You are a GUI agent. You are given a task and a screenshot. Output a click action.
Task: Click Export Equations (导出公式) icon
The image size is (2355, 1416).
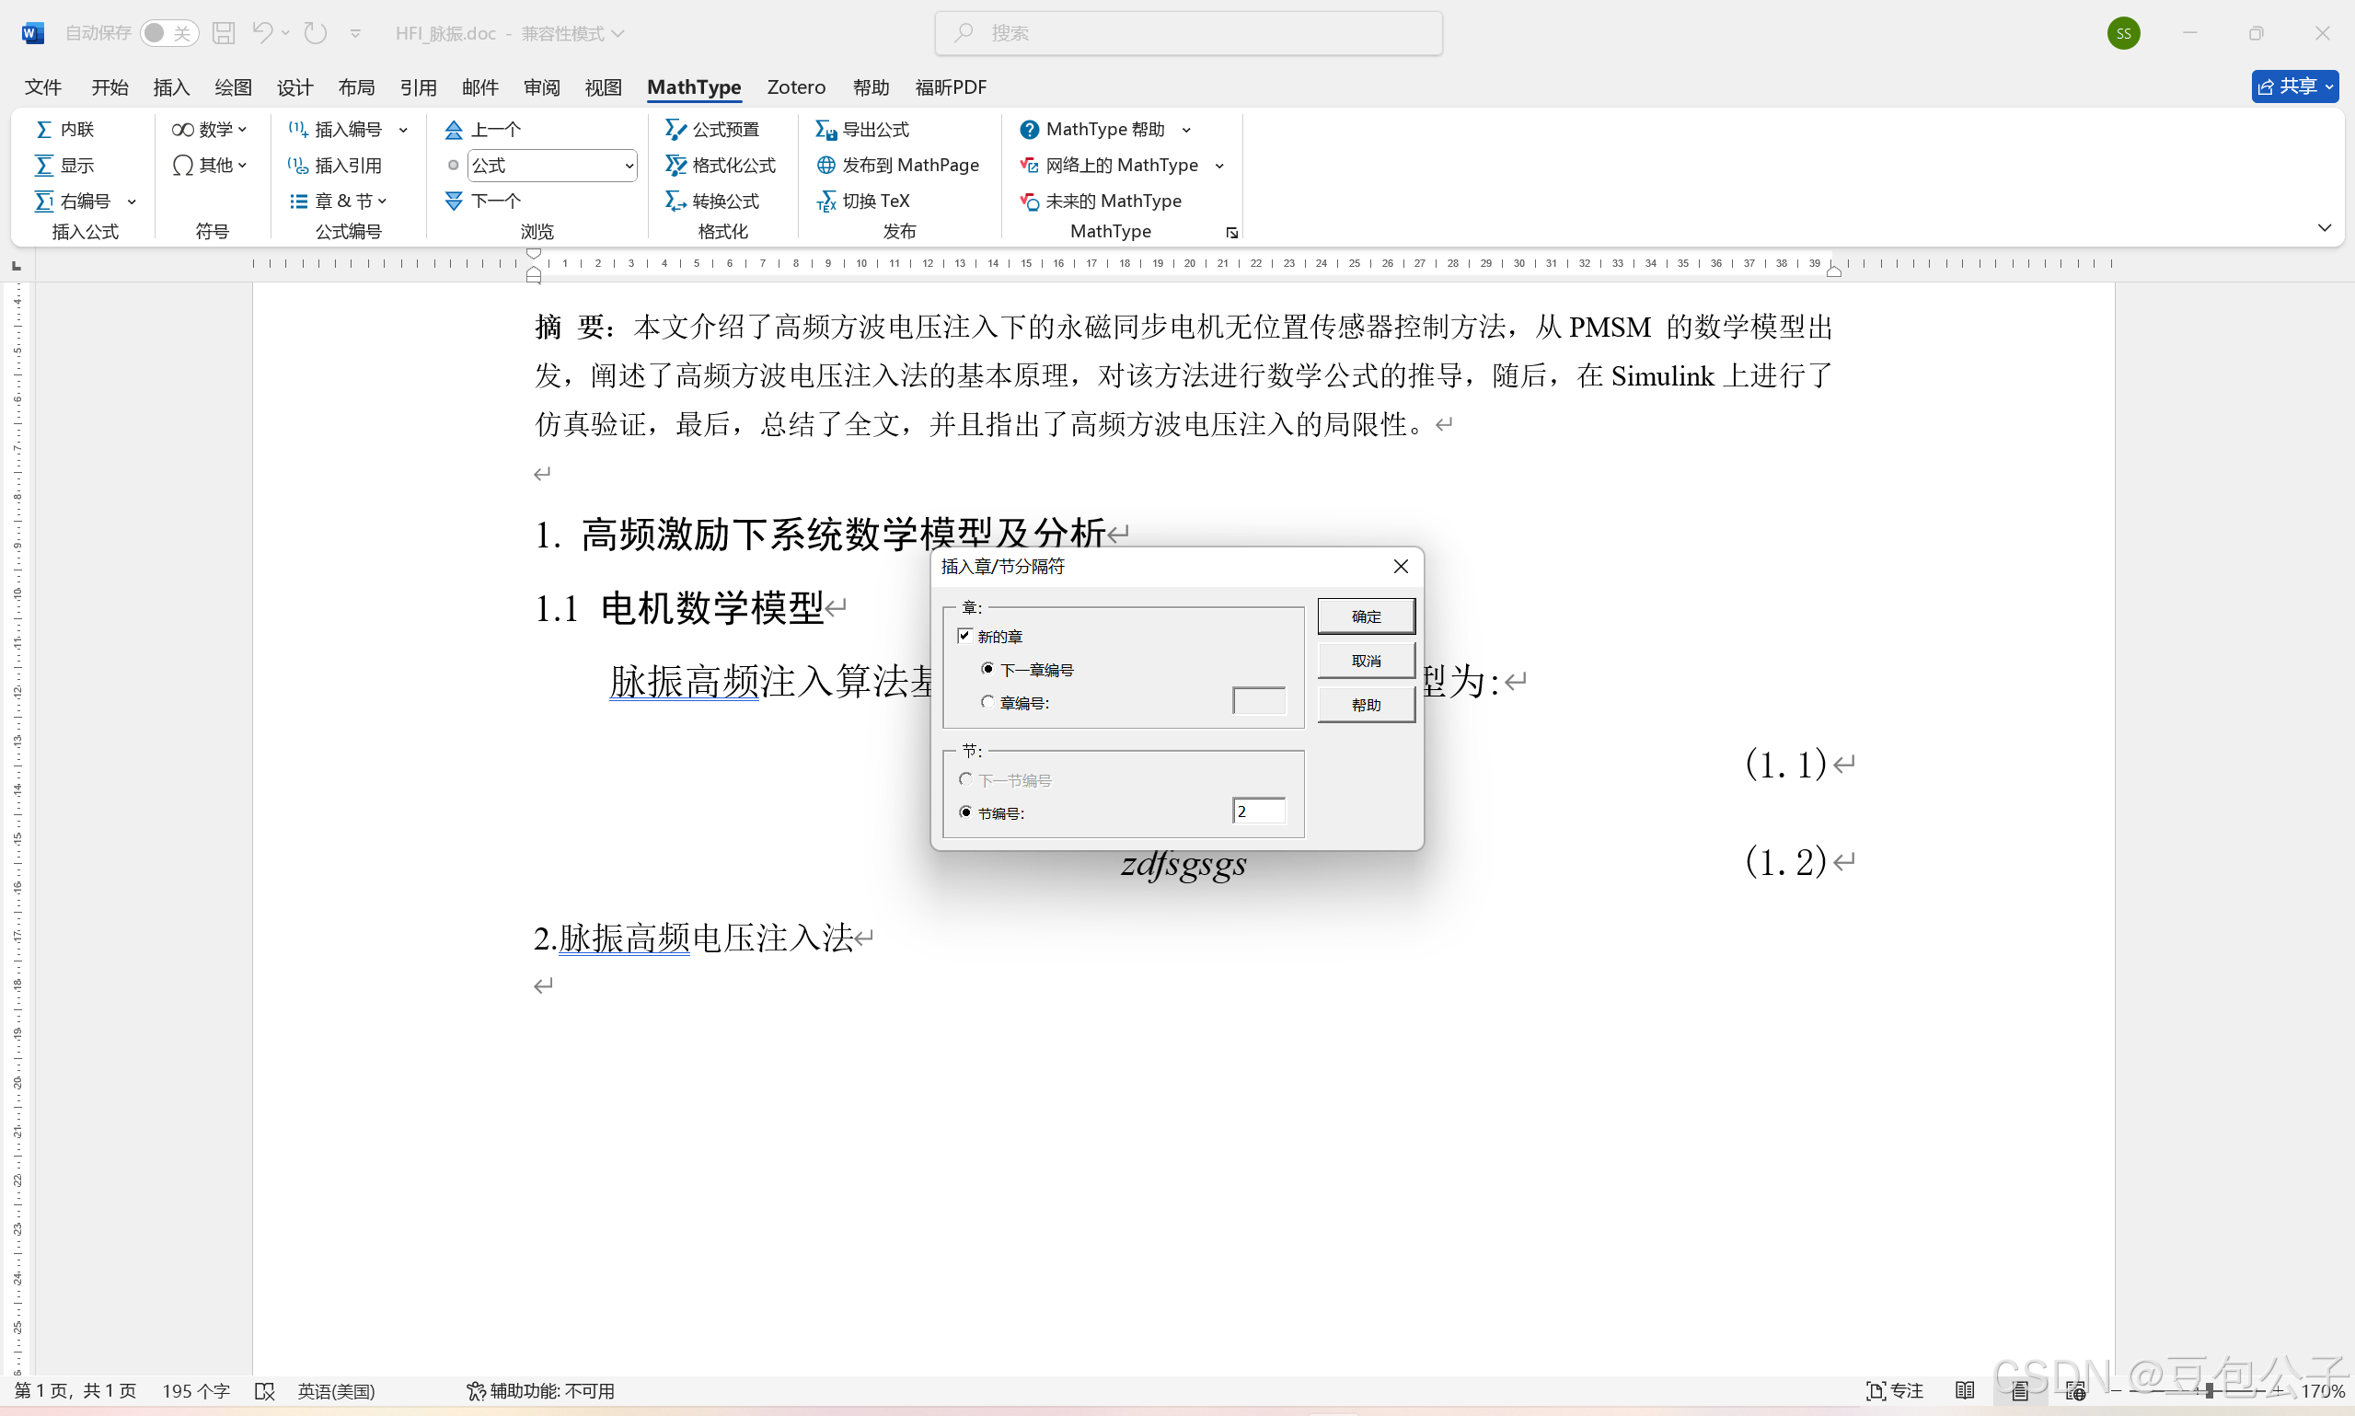click(825, 129)
